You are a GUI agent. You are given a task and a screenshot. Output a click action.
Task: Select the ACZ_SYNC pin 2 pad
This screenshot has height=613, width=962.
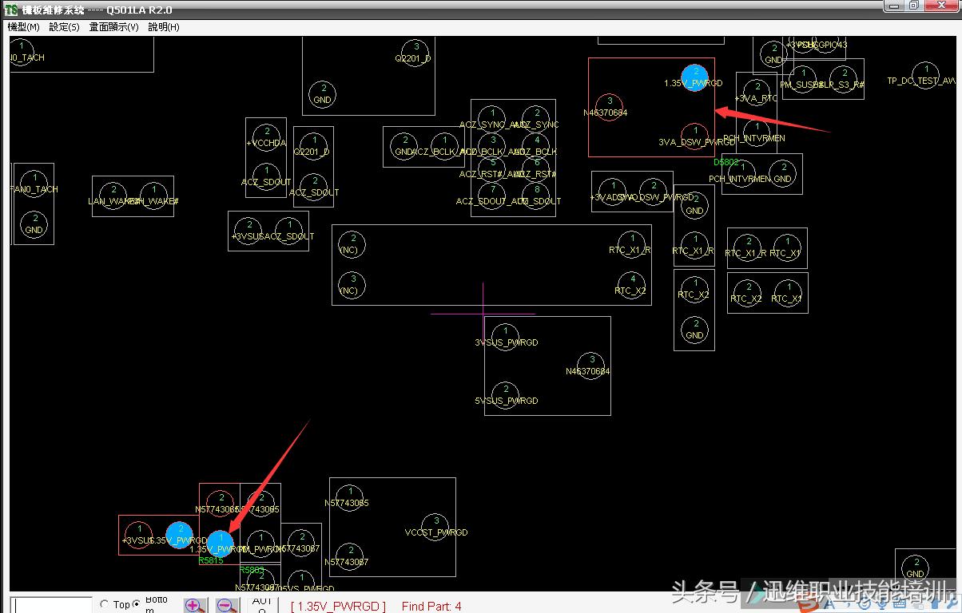pos(537,118)
